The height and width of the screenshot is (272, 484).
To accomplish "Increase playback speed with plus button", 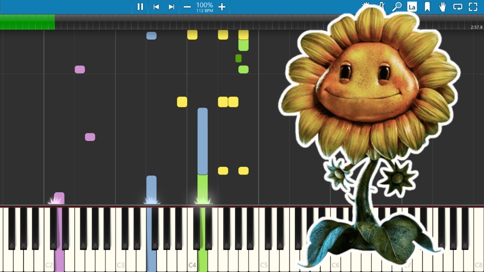I will pyautogui.click(x=222, y=7).
